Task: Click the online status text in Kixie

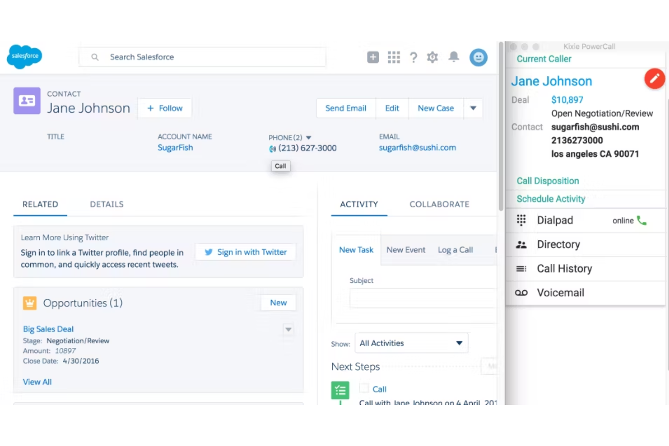Action: (623, 221)
